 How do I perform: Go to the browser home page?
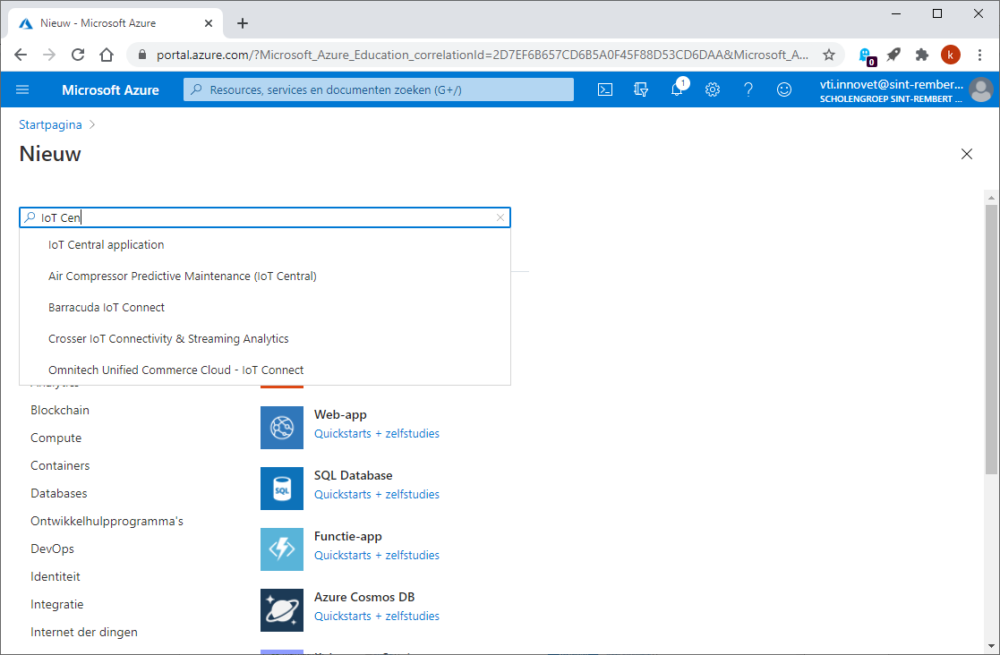tap(107, 55)
